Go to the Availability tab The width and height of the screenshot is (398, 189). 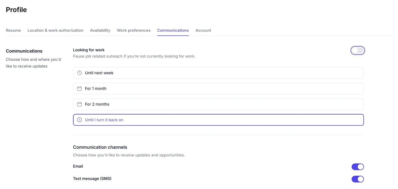100,30
